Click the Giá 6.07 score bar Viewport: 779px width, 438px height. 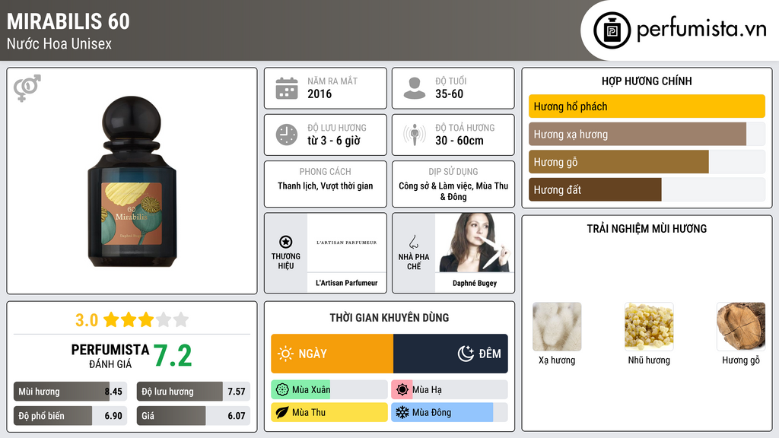[193, 416]
